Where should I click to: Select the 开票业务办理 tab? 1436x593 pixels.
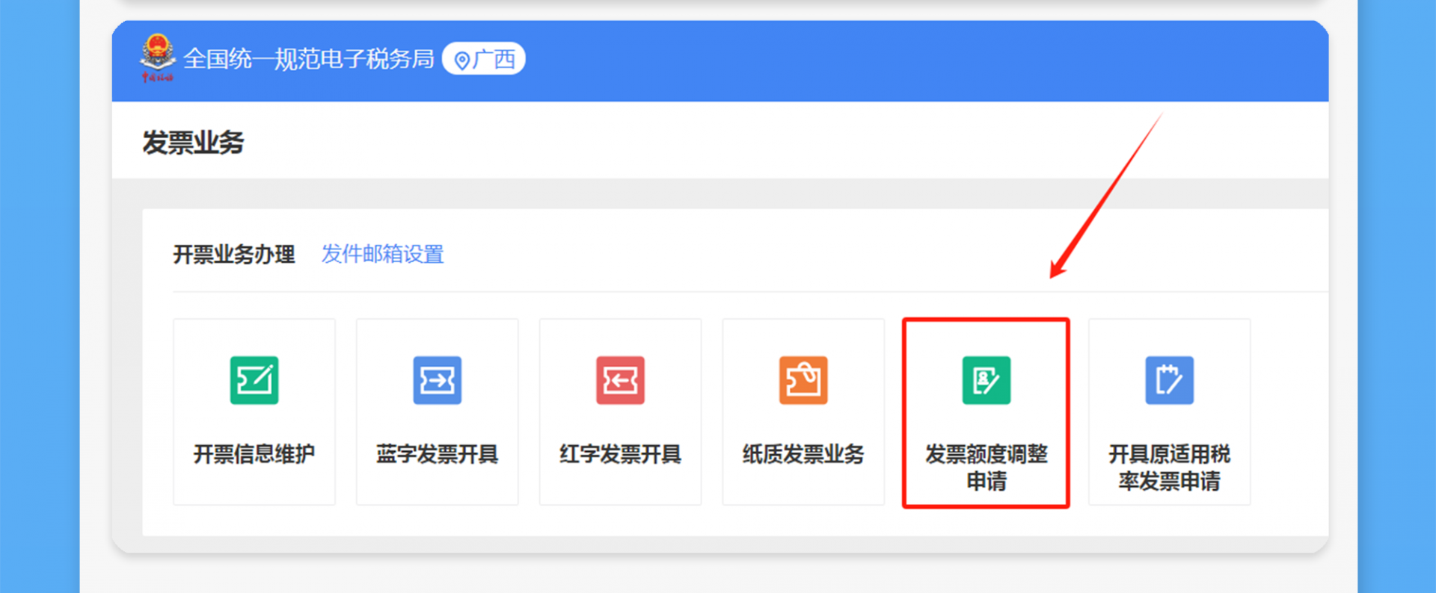pyautogui.click(x=233, y=255)
